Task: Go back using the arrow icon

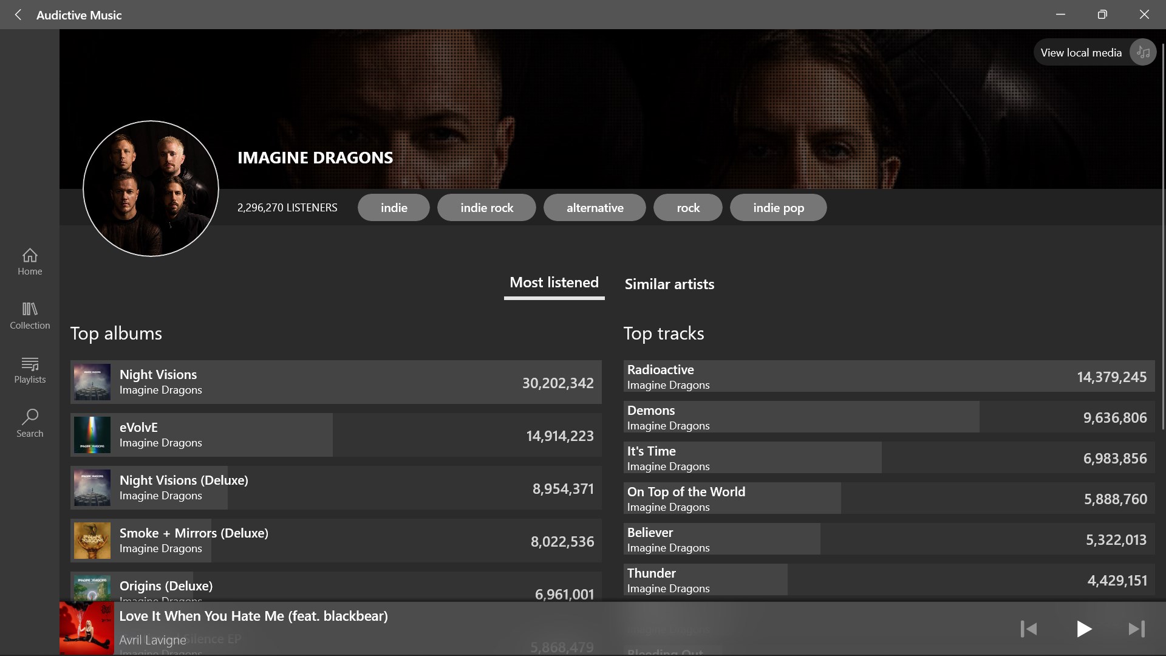Action: (x=18, y=15)
